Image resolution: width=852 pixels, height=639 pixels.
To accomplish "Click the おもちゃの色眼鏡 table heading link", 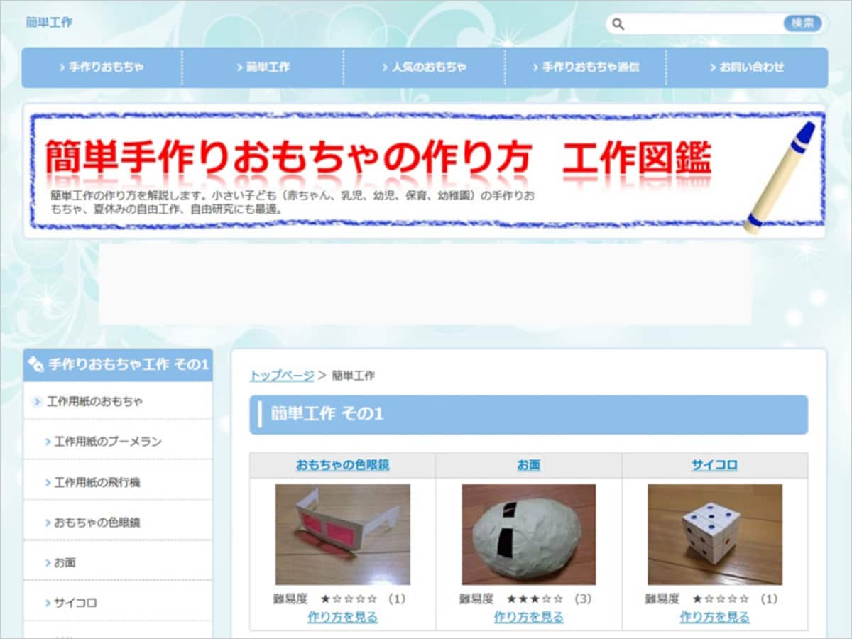I will click(x=343, y=466).
